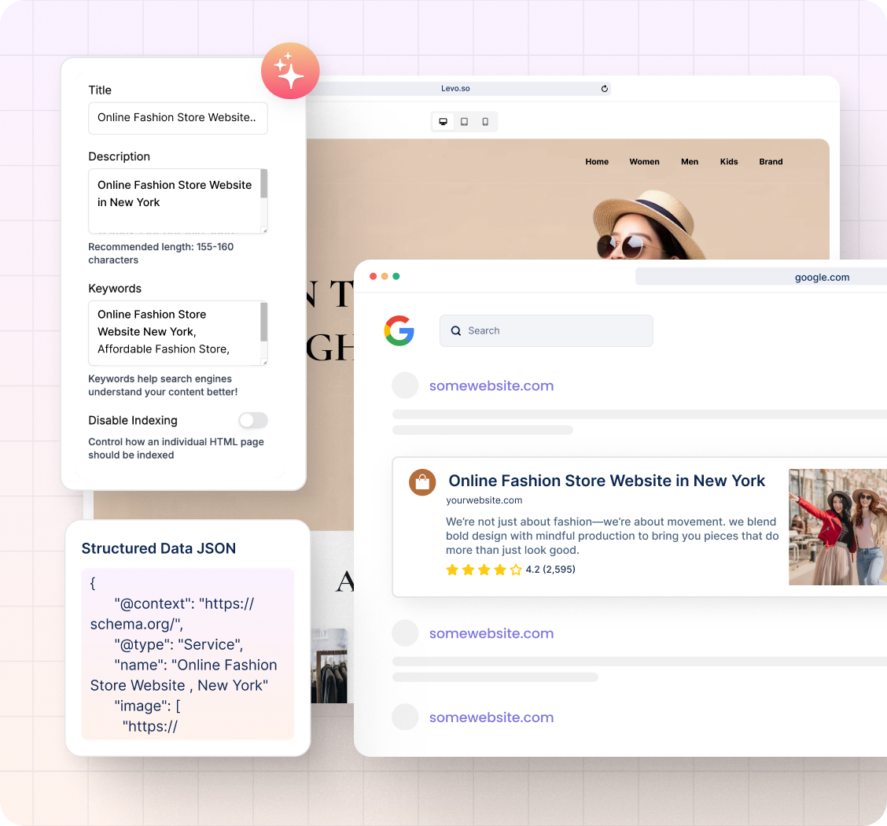887x826 pixels.
Task: Select the desktop preview device icon
Action: (x=443, y=122)
